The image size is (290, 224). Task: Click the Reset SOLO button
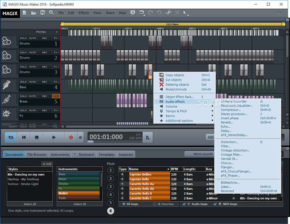[x=23, y=127]
